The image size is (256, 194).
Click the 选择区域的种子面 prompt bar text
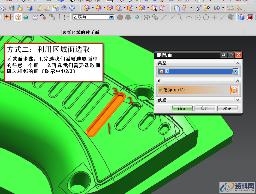[80, 32]
